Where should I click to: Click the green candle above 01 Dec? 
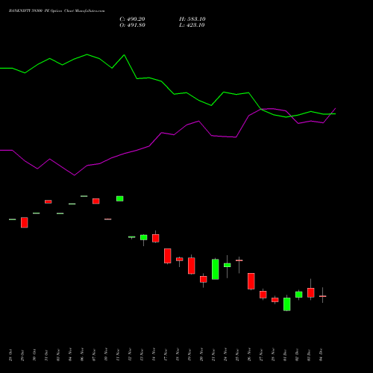click(287, 304)
